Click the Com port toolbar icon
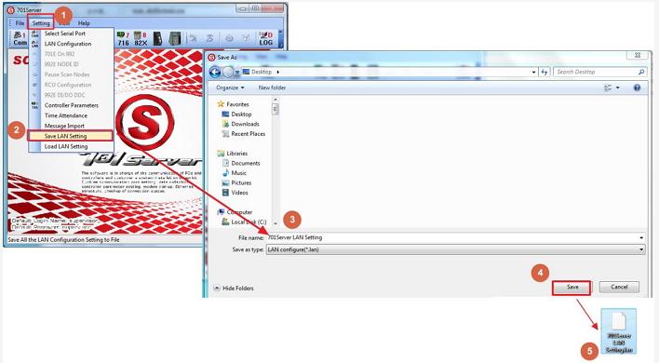Screen dimensions: 659x363 coord(20,39)
